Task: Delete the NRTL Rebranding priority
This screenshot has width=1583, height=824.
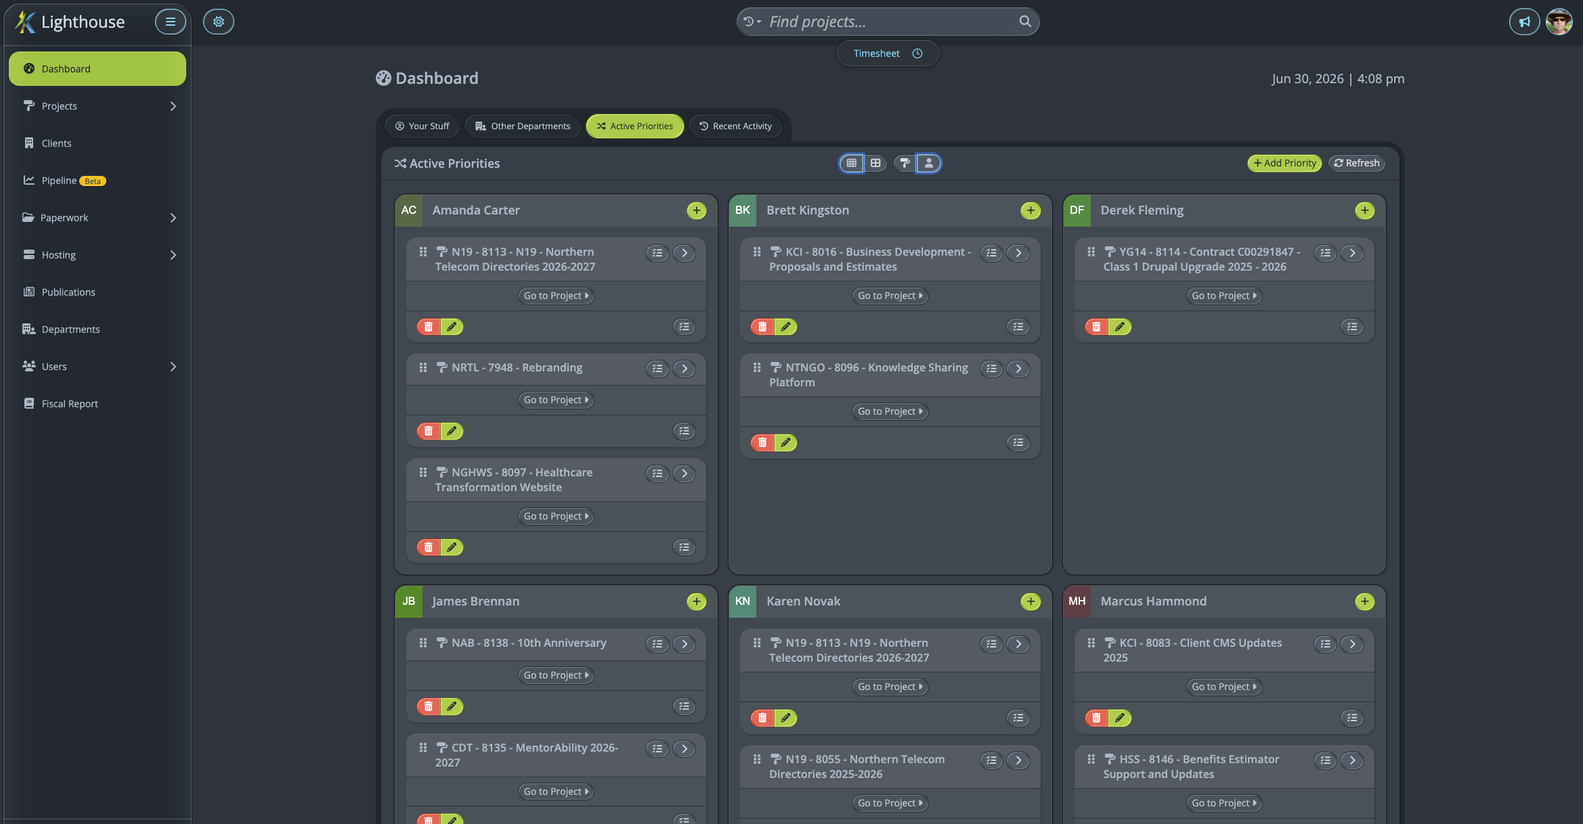Action: point(429,431)
